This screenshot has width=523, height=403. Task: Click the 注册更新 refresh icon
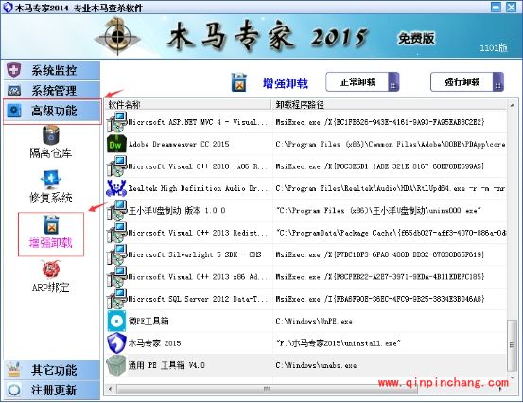point(13,390)
